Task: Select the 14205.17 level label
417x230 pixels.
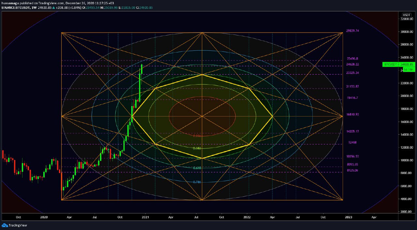Action: [352, 131]
